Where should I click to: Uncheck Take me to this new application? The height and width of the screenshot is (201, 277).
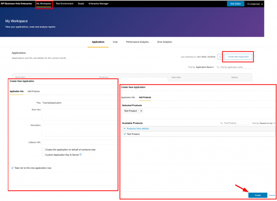12,167
